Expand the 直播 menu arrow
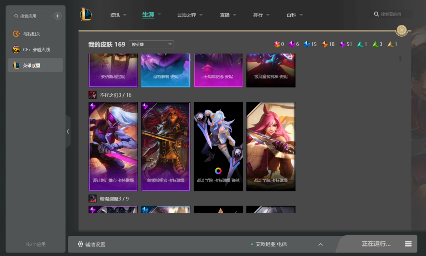This screenshot has height=256, width=426. click(235, 15)
